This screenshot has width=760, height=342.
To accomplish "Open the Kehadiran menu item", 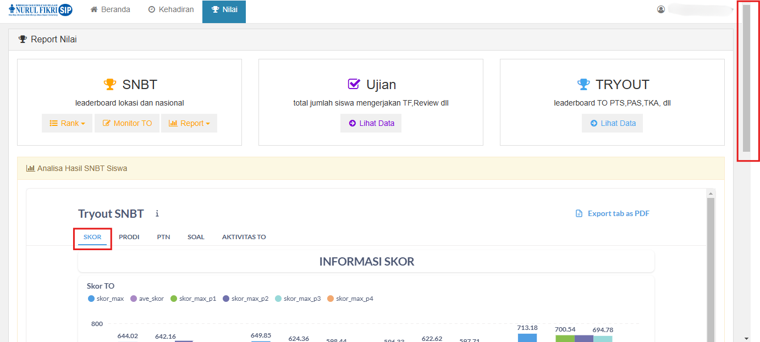I will 171,10.
